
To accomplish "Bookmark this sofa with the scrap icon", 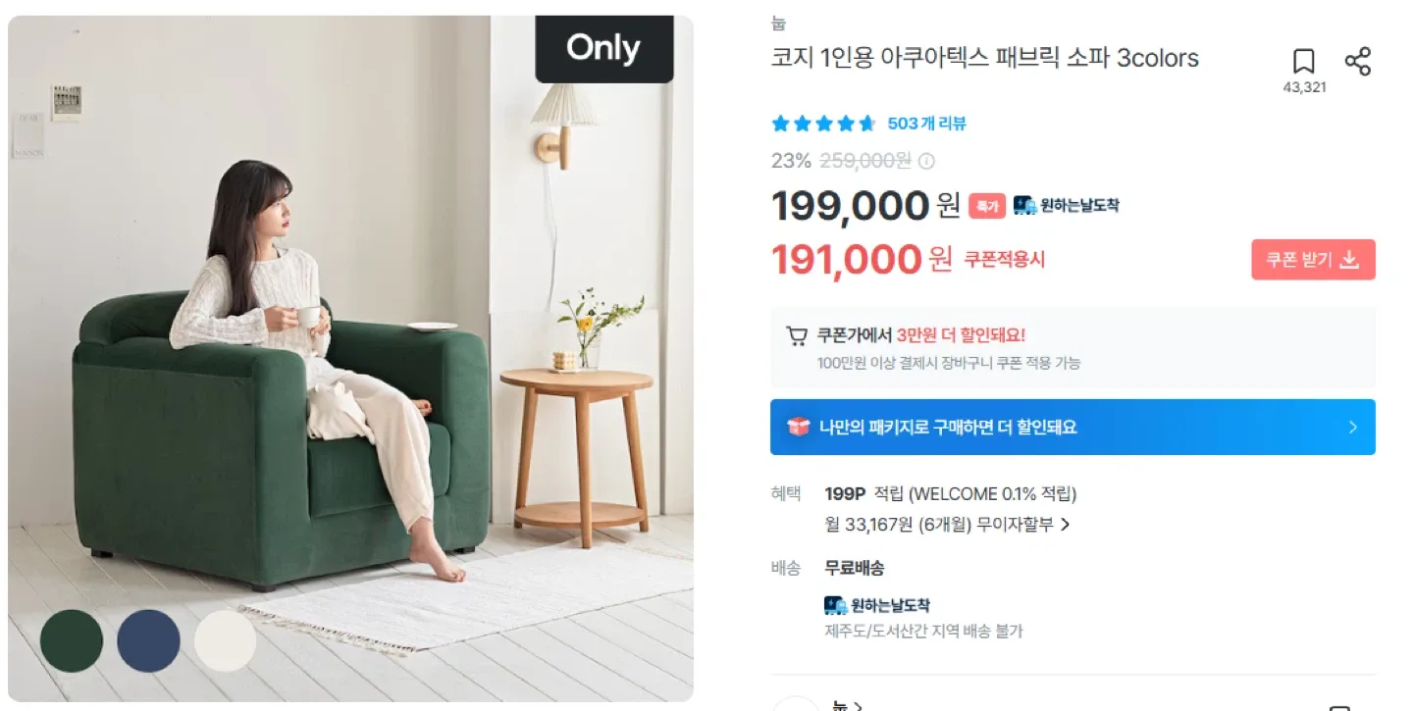I will point(1303,62).
